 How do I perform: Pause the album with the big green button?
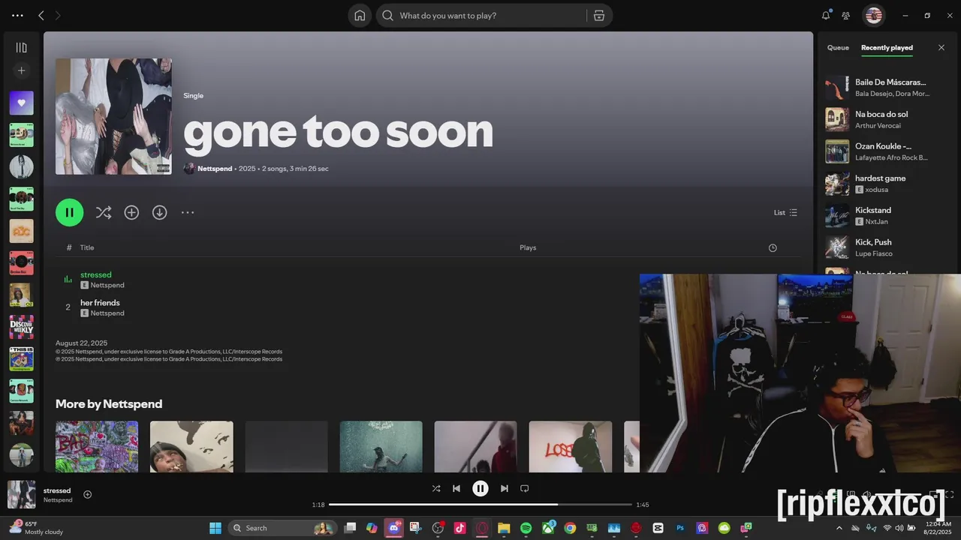pos(69,212)
